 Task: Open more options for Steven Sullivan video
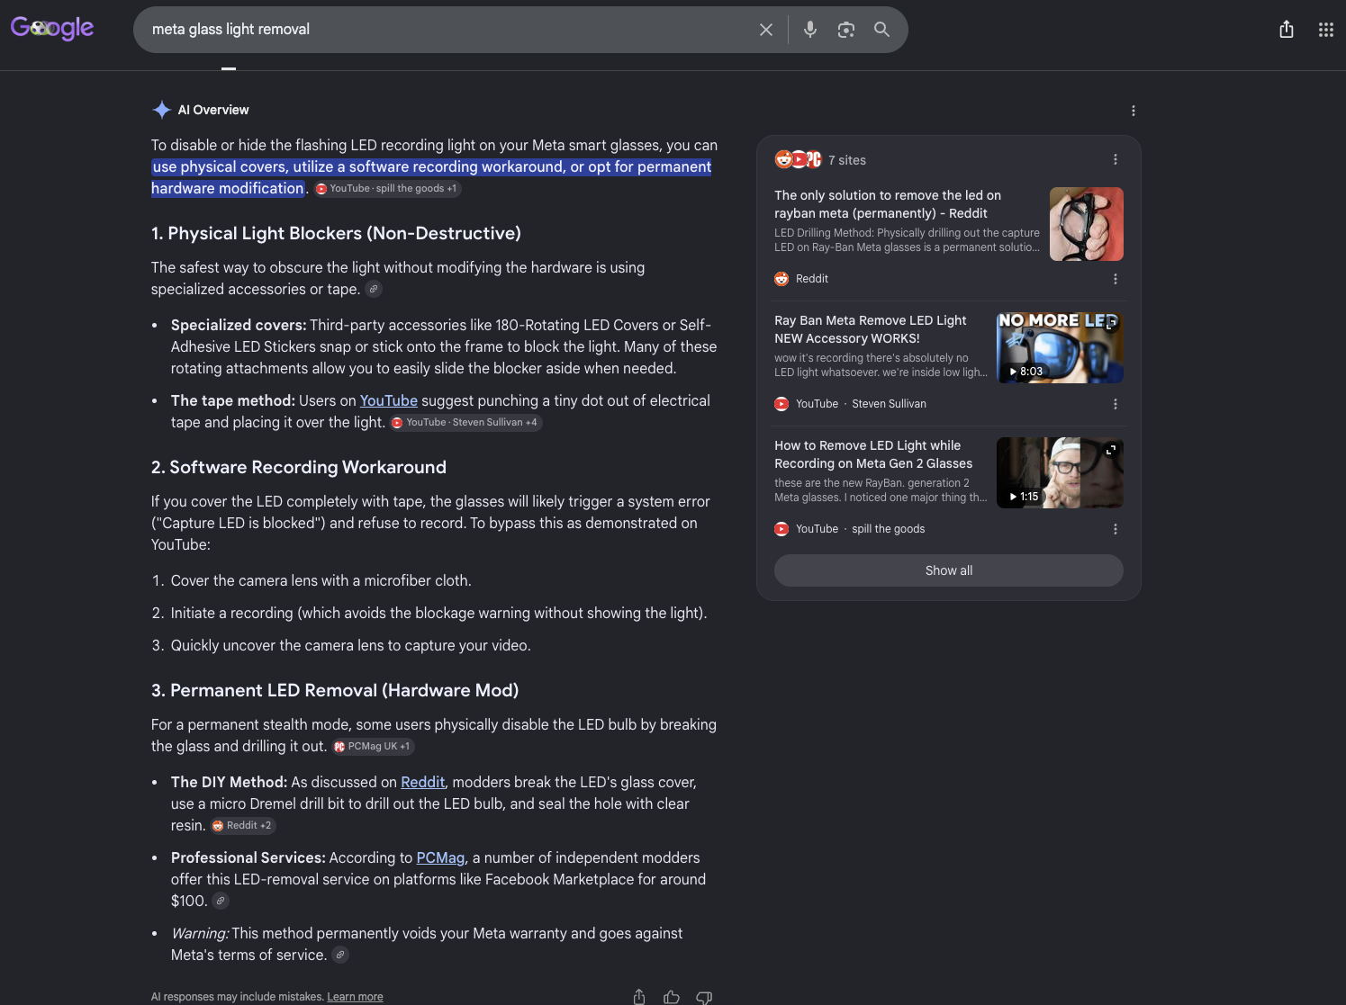click(1116, 404)
